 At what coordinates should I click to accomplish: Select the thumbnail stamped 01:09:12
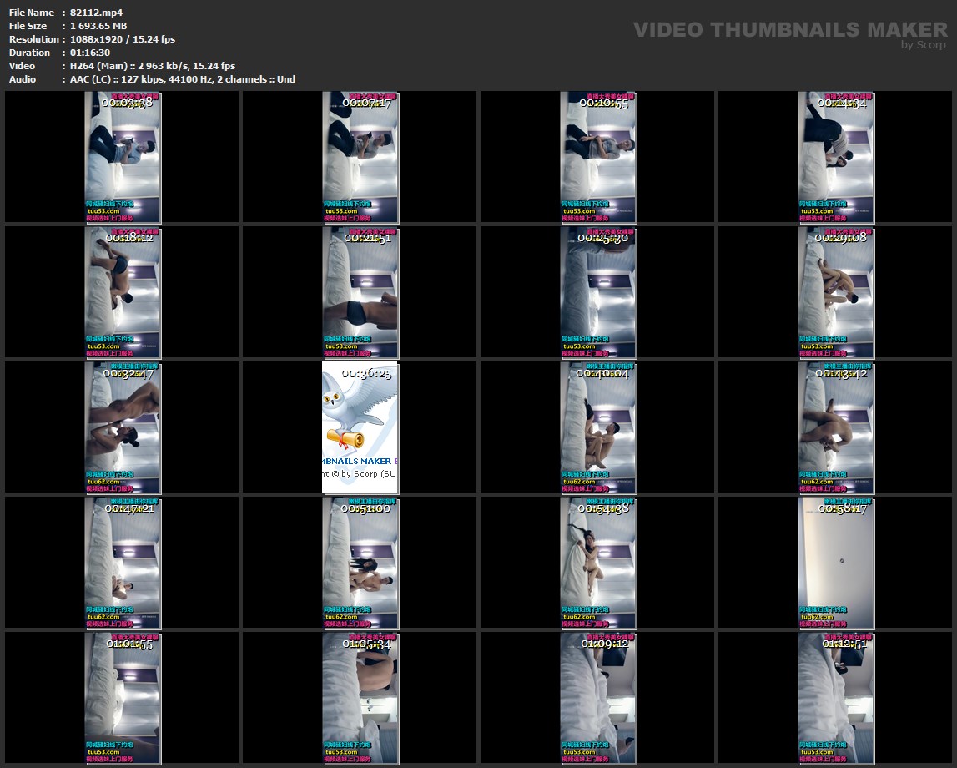click(x=597, y=699)
